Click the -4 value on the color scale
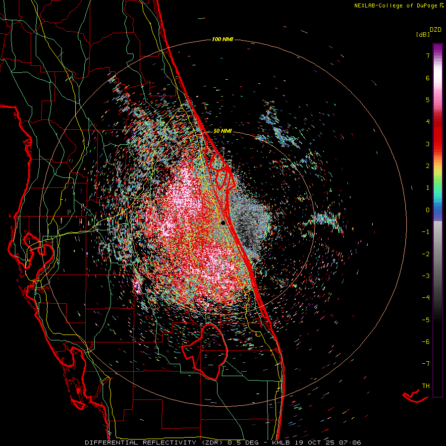 pyautogui.click(x=426, y=297)
